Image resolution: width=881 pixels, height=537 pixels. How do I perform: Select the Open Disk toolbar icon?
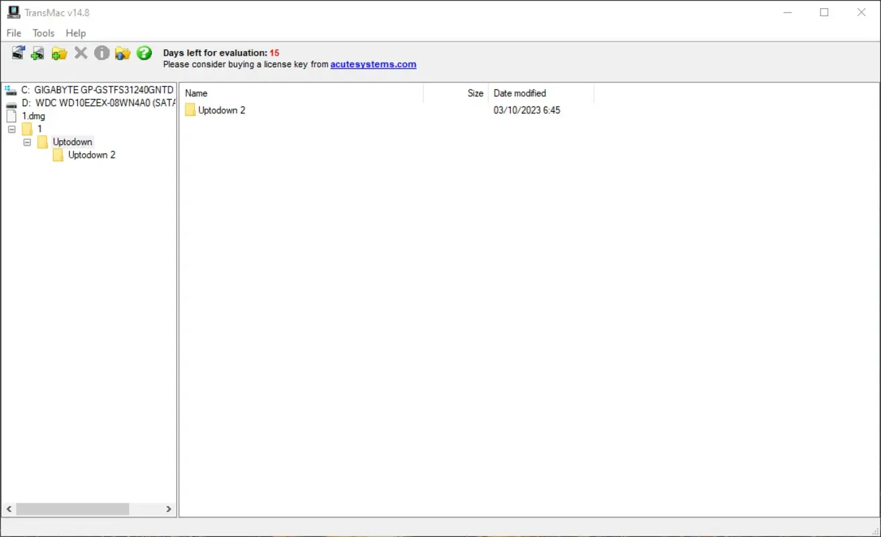18,53
